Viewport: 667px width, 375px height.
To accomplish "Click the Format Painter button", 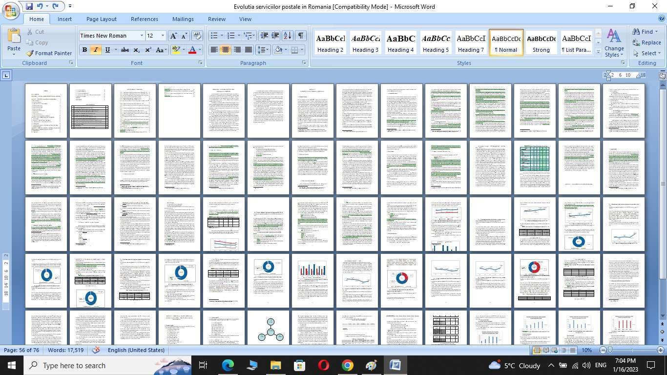I will (49, 53).
